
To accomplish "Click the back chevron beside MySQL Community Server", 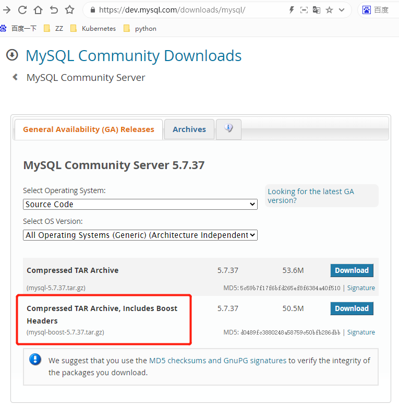I will 15,77.
